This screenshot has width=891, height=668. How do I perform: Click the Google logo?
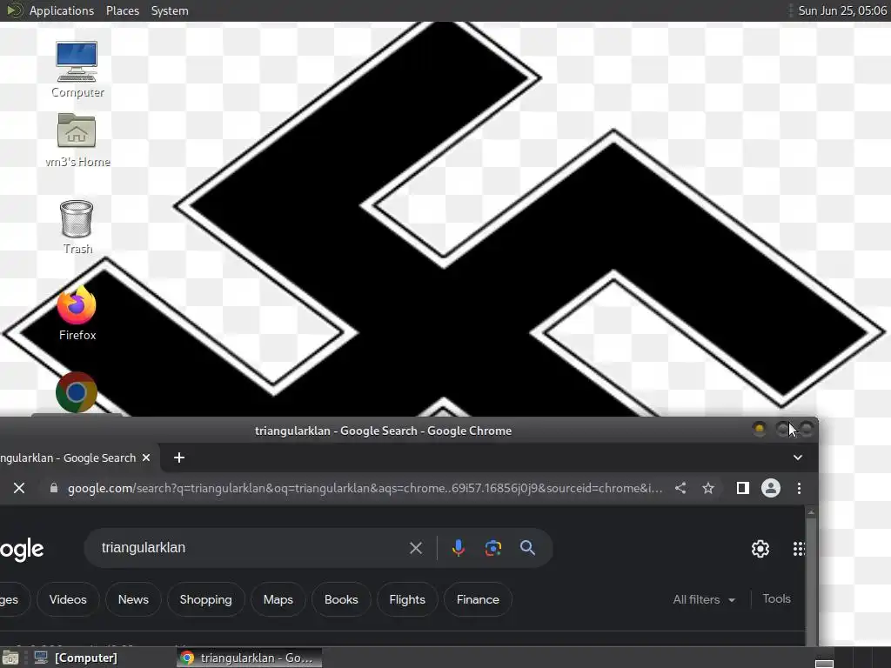tap(22, 549)
